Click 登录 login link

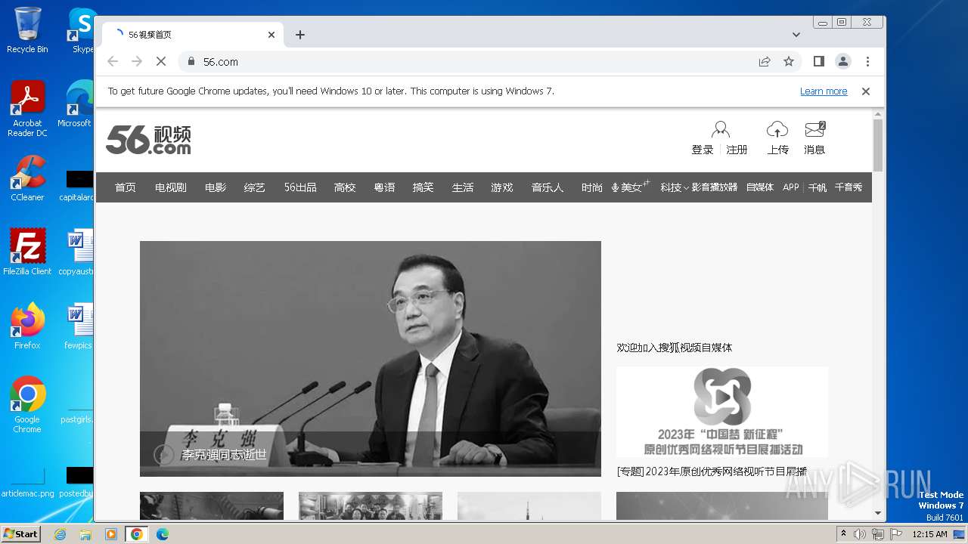tap(703, 150)
